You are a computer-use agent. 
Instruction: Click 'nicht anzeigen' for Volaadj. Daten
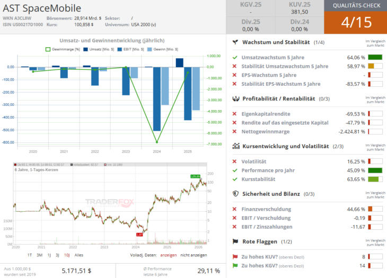194,255
